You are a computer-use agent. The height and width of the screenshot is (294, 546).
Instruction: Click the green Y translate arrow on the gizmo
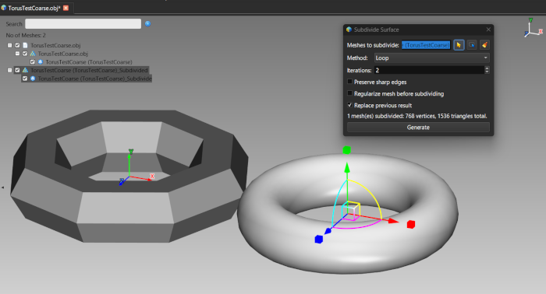(x=347, y=168)
